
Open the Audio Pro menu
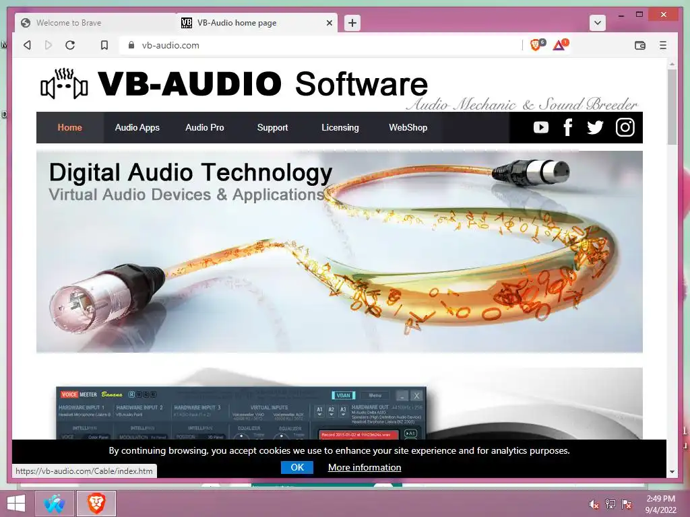point(205,127)
